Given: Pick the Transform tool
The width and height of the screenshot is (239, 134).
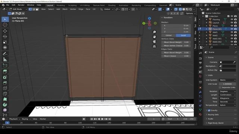Looking at the screenshot, I should 5,48.
